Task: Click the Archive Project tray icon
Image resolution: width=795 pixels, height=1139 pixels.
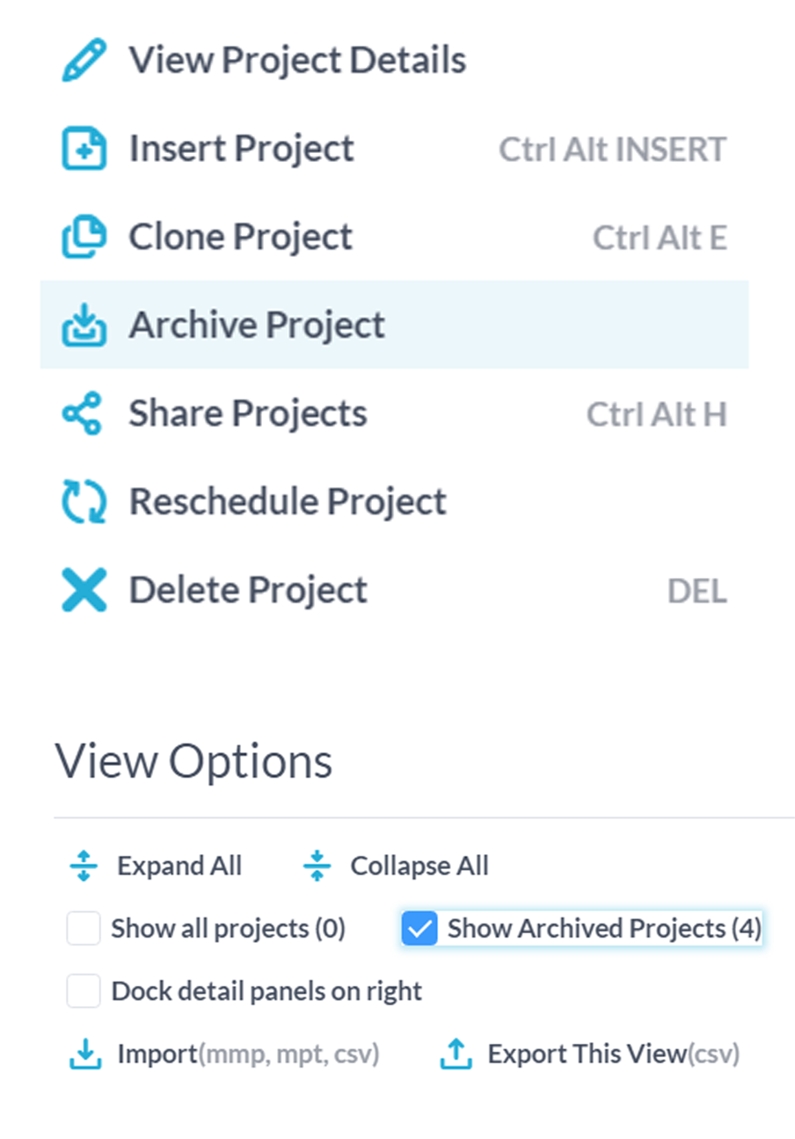Action: coord(84,325)
